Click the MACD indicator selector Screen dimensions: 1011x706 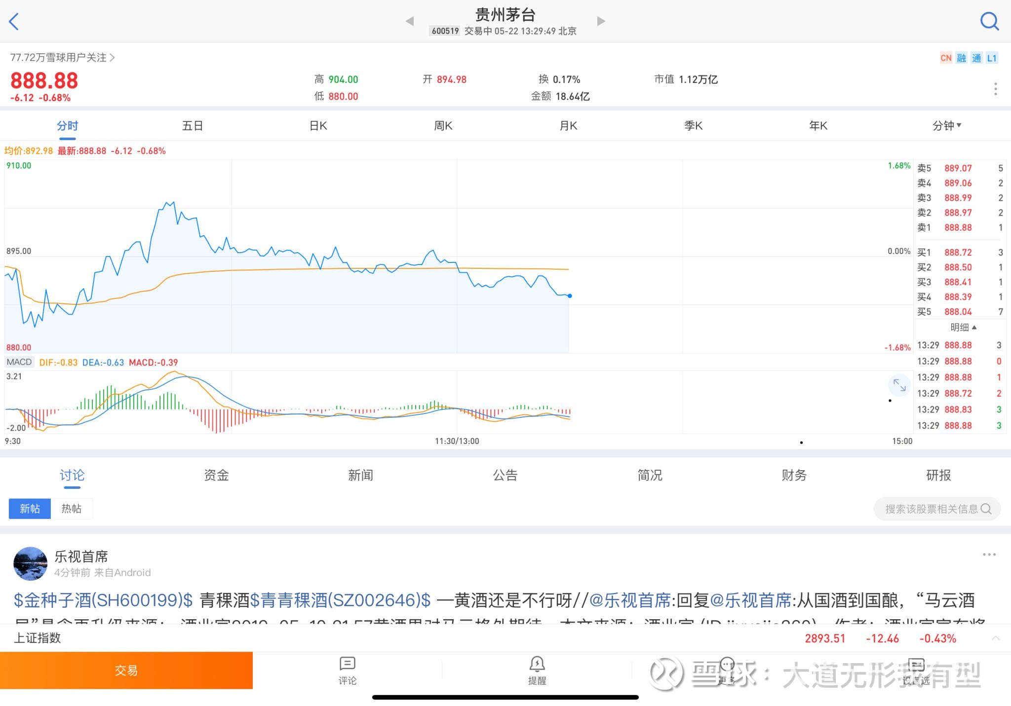[x=19, y=362]
